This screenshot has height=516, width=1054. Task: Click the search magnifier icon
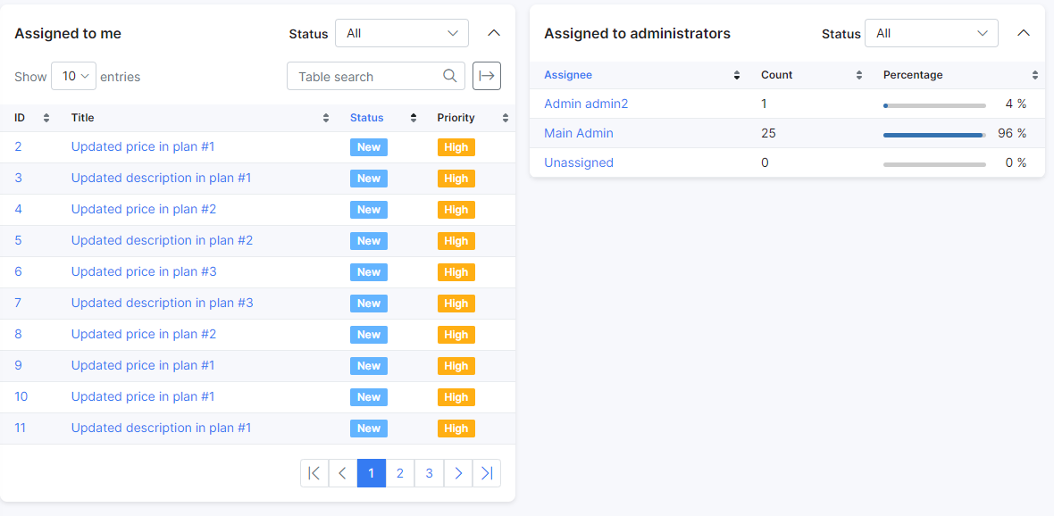pos(450,76)
